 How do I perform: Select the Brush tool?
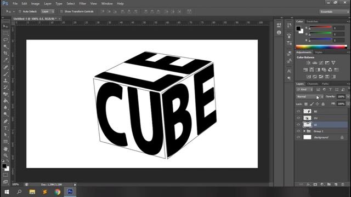tap(5, 74)
